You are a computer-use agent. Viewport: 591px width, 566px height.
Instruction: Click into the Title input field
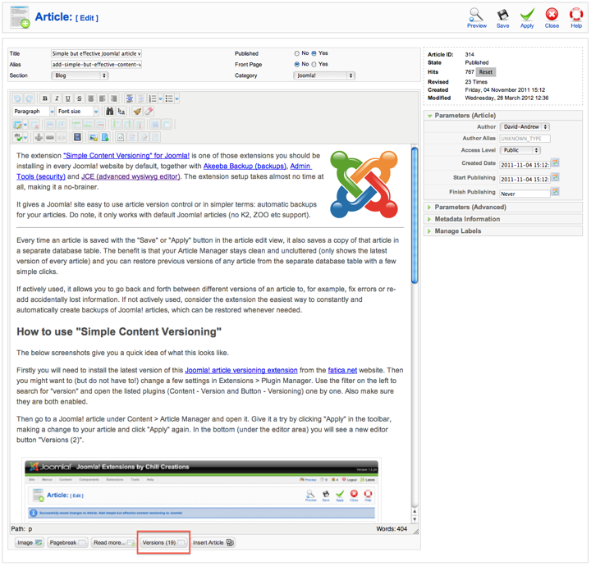click(96, 54)
